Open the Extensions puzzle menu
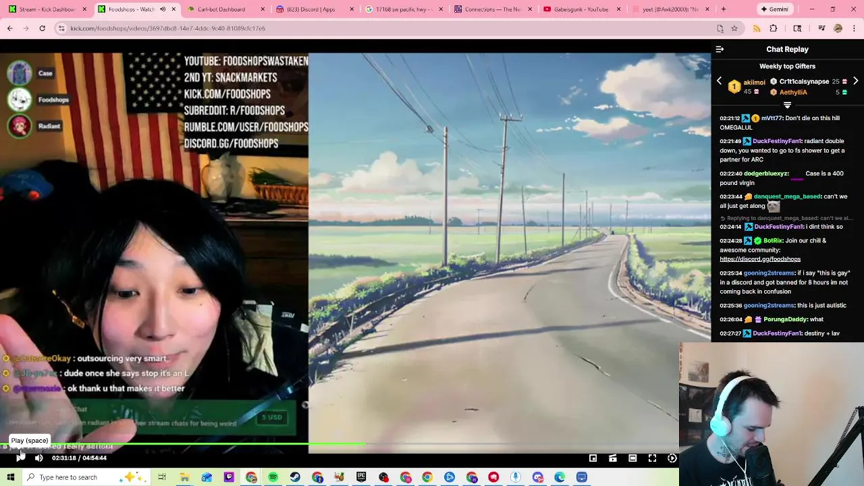The image size is (864, 486). (x=774, y=28)
